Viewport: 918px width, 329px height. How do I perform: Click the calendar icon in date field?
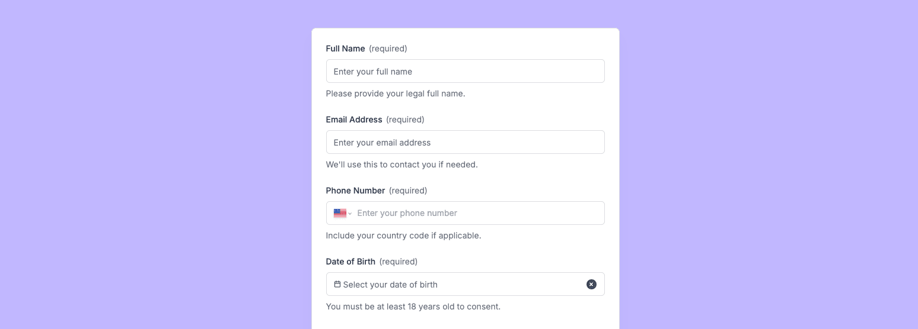click(x=337, y=284)
